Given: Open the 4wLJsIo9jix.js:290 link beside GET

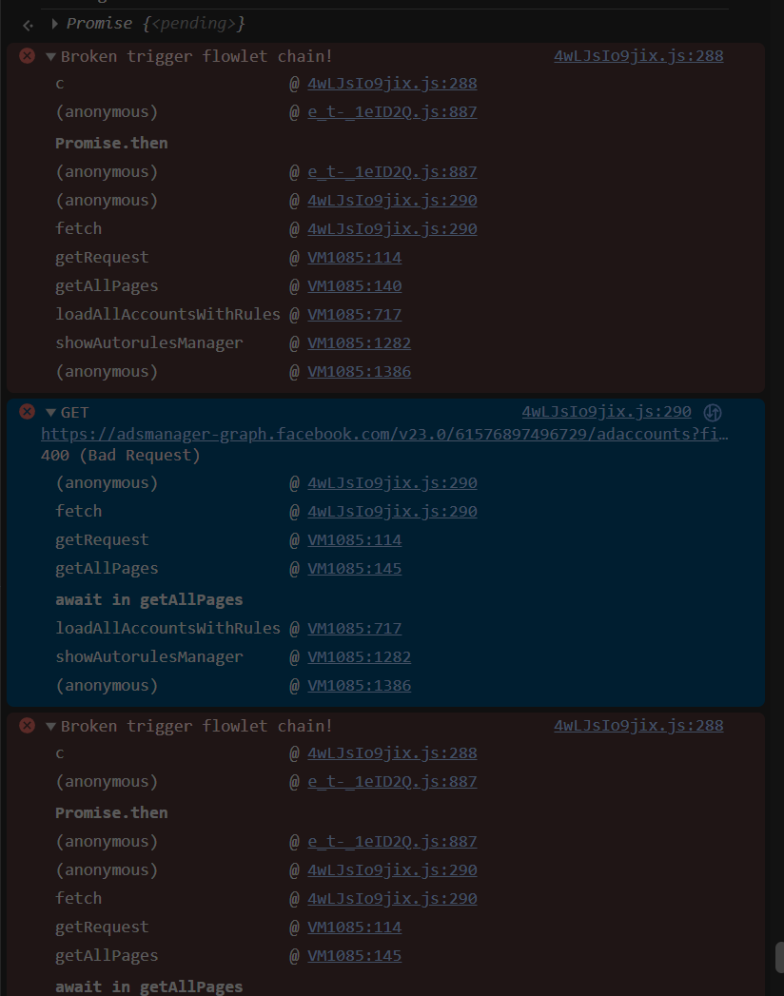Looking at the screenshot, I should point(606,412).
